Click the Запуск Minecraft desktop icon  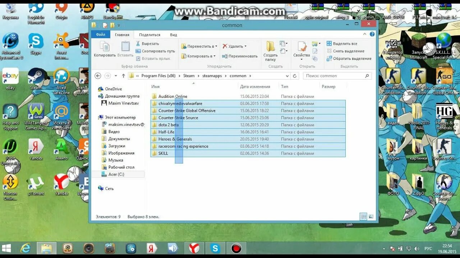click(419, 47)
